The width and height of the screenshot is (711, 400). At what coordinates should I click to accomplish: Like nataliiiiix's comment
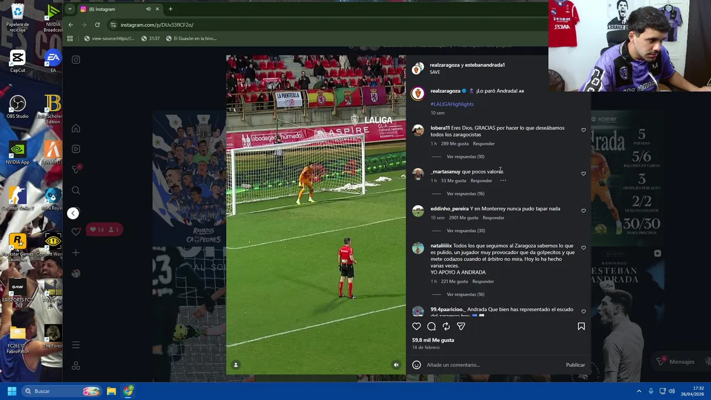pos(583,248)
